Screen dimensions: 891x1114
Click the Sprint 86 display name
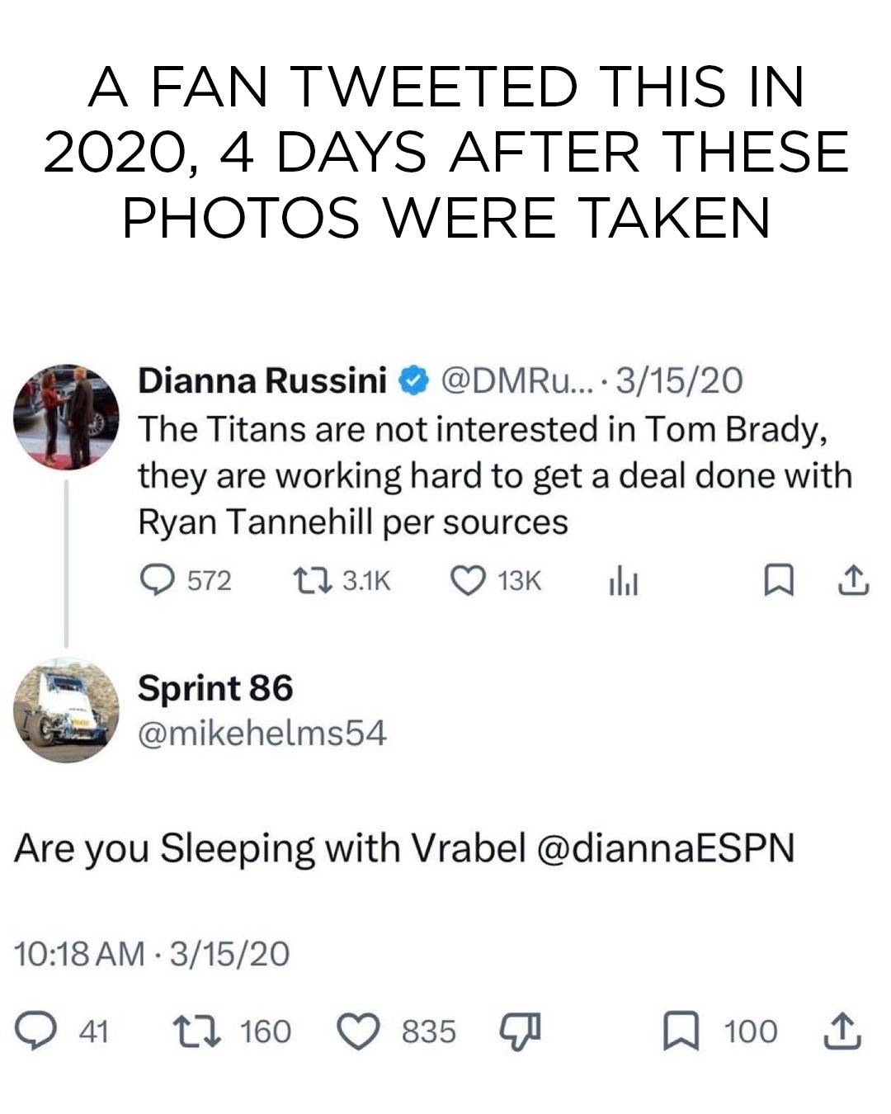[x=215, y=687]
